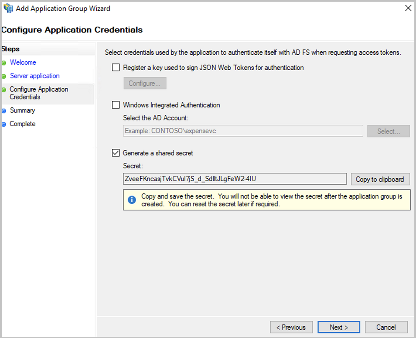Select the Summary step in the sidebar
Screen dimensions: 416x338
coord(23,110)
